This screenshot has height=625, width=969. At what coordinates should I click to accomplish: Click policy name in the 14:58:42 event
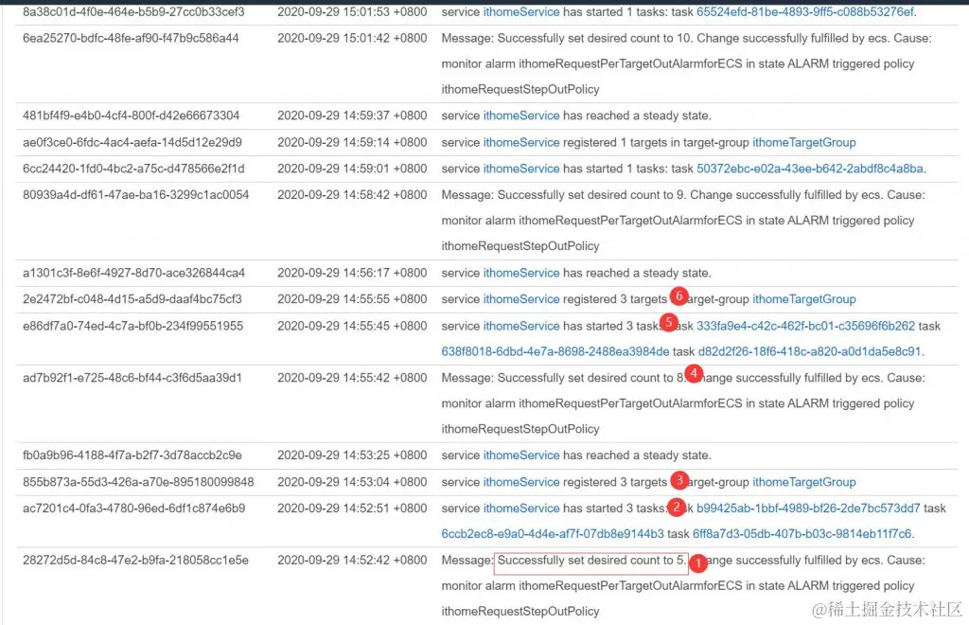520,246
